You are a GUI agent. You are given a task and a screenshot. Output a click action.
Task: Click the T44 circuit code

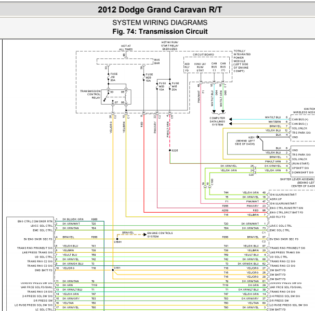(226, 192)
